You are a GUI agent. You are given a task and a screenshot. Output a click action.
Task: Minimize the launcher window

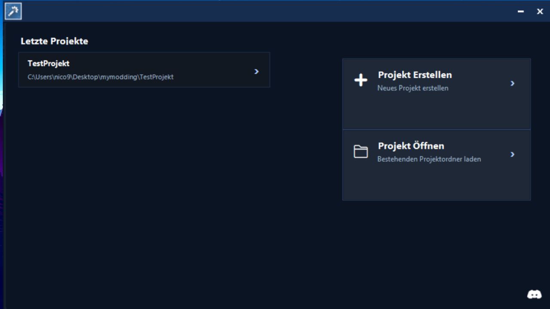pyautogui.click(x=521, y=12)
